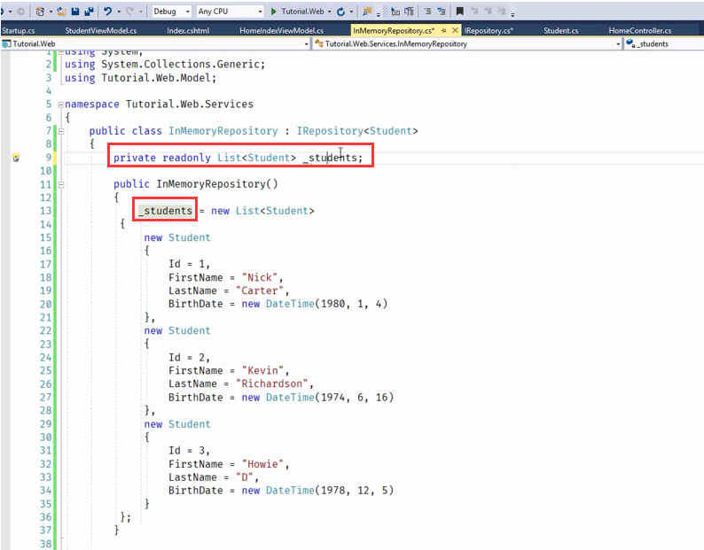The height and width of the screenshot is (550, 704).
Task: Click the Save icon in the toolbar
Action: pos(75,12)
